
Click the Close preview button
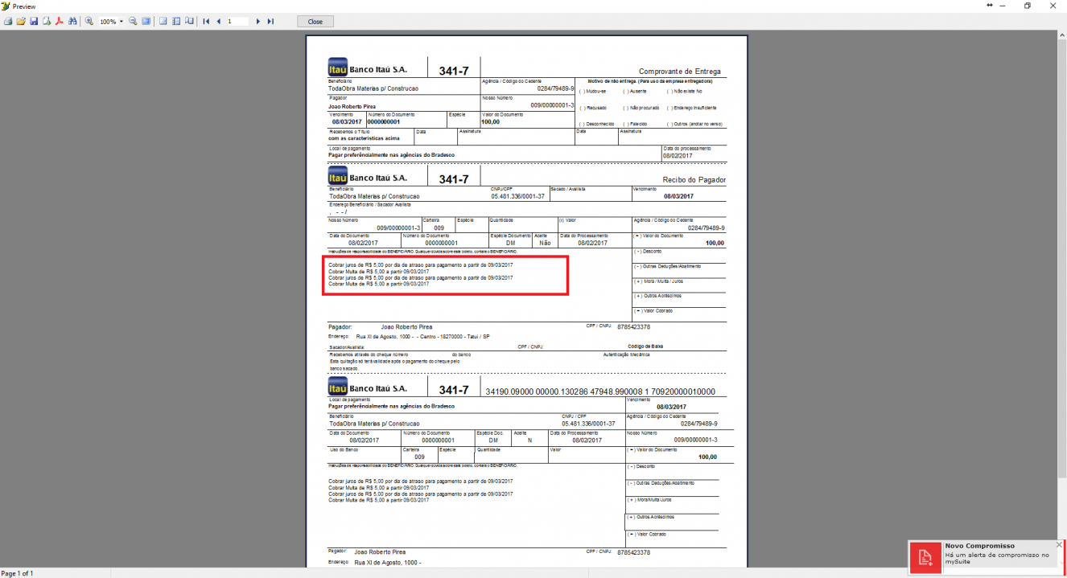315,22
